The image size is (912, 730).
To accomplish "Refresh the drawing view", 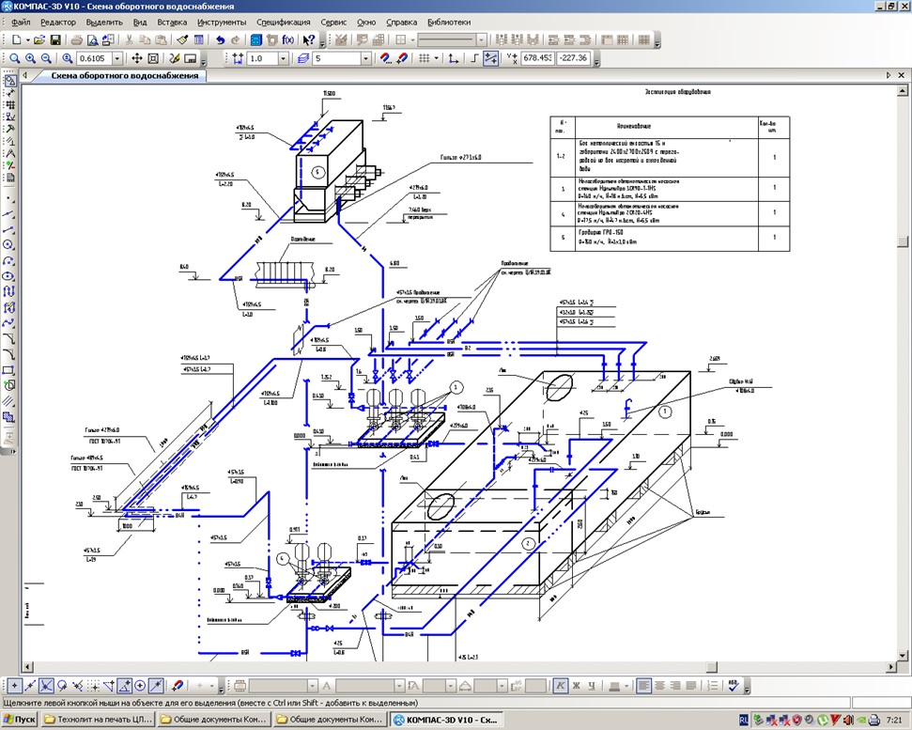I will [174, 58].
